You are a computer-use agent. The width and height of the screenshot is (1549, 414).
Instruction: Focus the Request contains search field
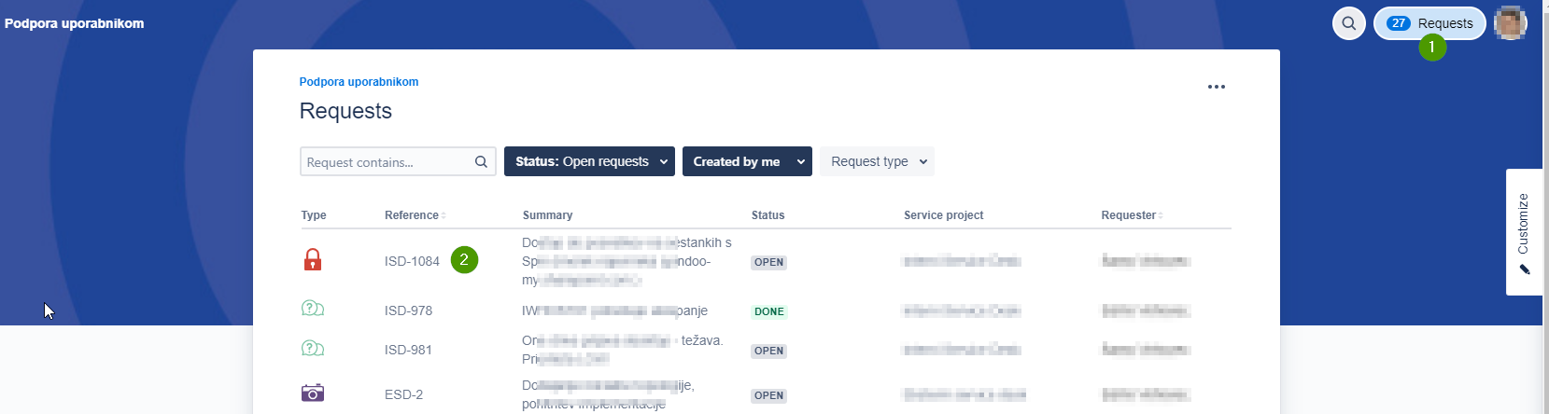coord(387,161)
